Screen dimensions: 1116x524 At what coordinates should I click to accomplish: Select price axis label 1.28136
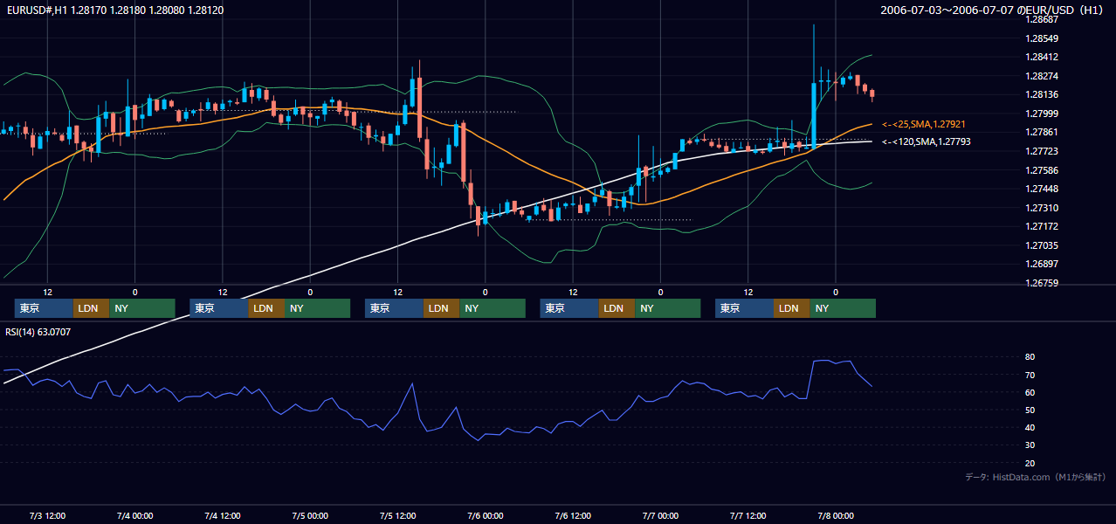click(1040, 94)
